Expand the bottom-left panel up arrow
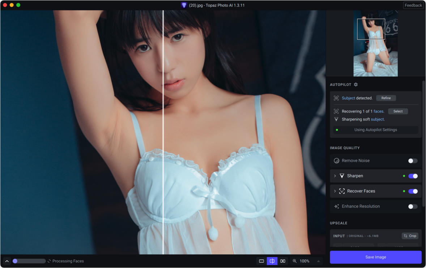 pyautogui.click(x=7, y=261)
